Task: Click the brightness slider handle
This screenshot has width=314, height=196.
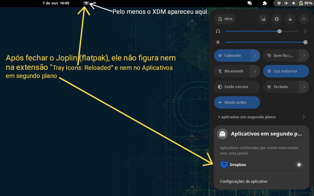Action: [x=305, y=42]
